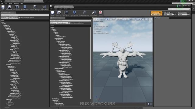Open Retarget Manager in front window toolbar
195x109 pixels.
[84, 13]
